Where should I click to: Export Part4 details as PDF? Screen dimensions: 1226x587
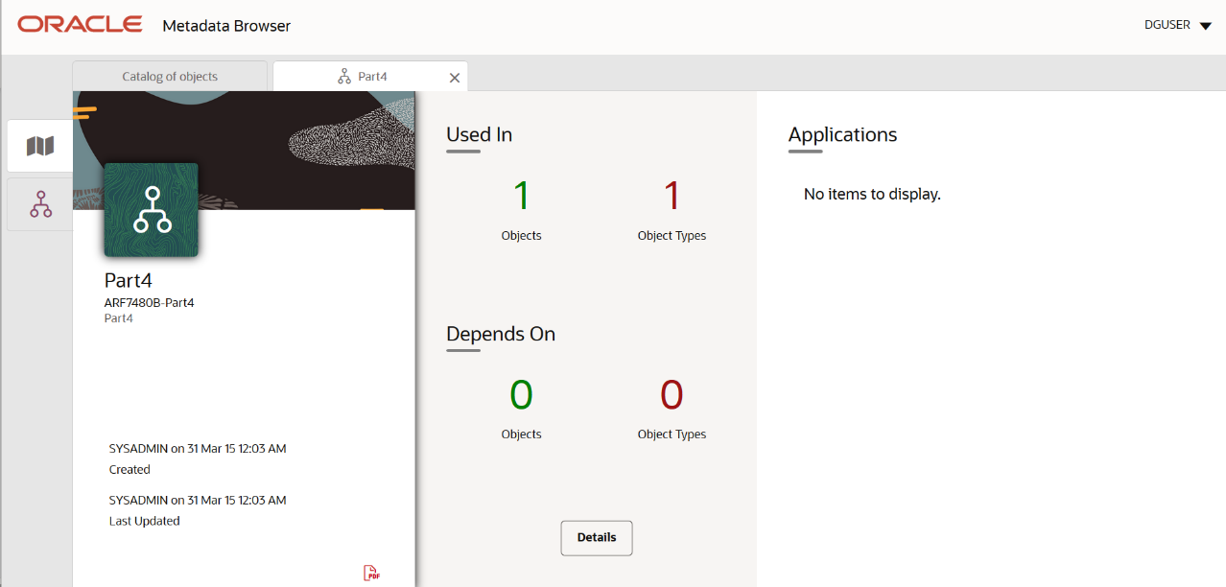371,573
